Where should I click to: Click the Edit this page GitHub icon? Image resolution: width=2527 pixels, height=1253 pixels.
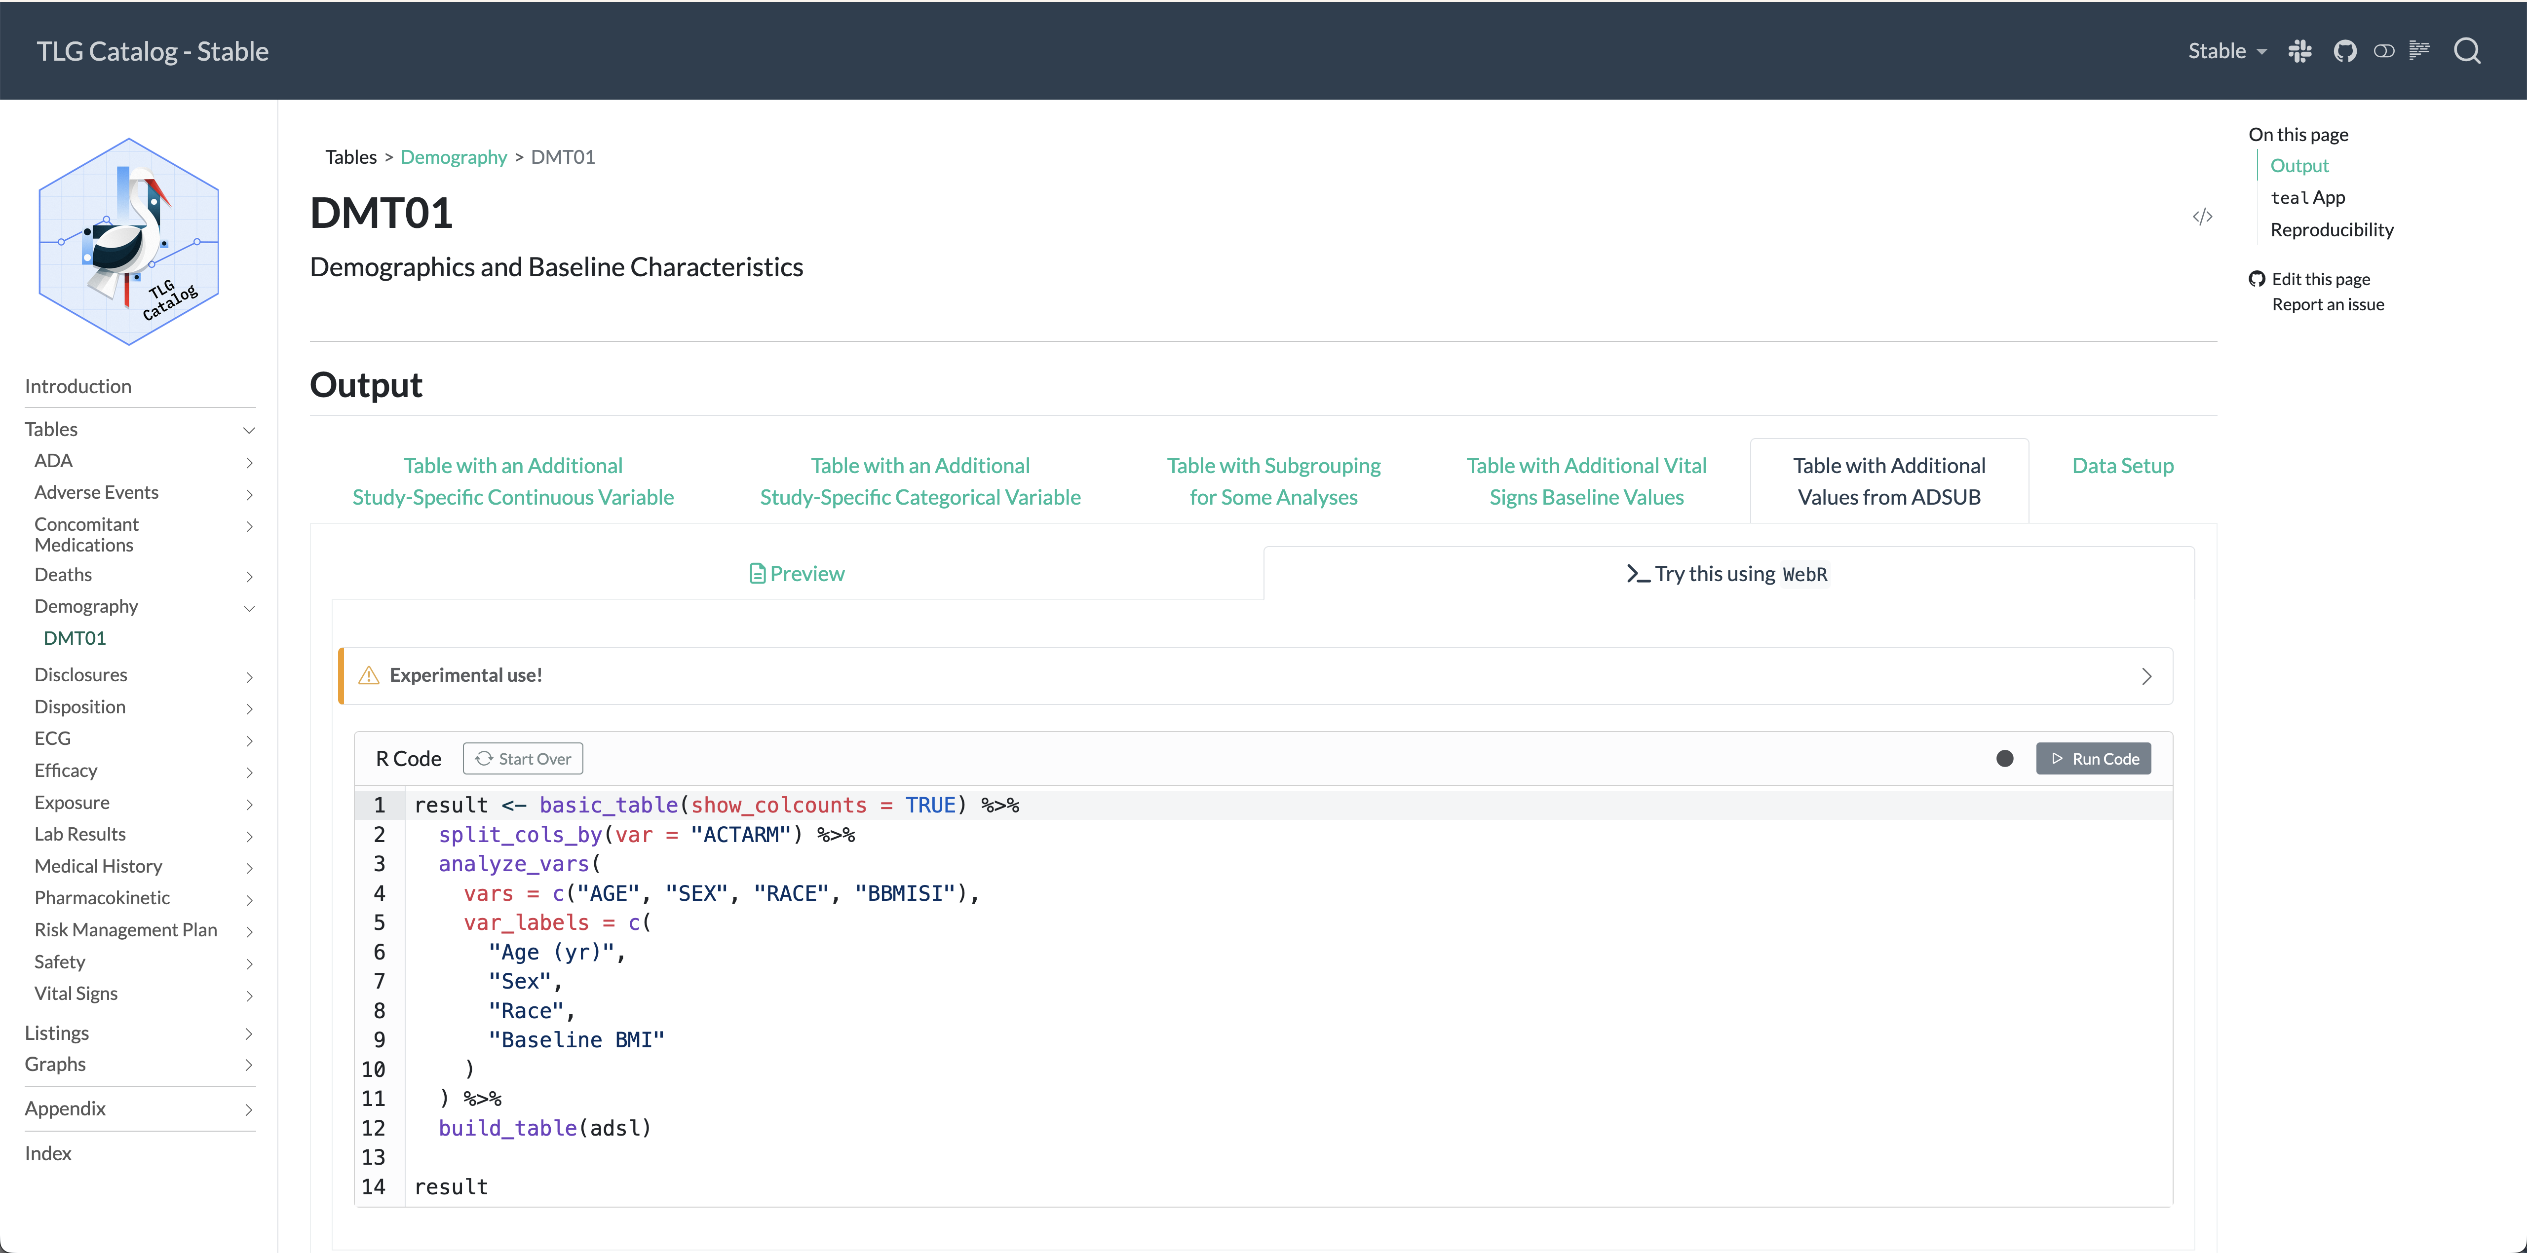[x=2257, y=279]
